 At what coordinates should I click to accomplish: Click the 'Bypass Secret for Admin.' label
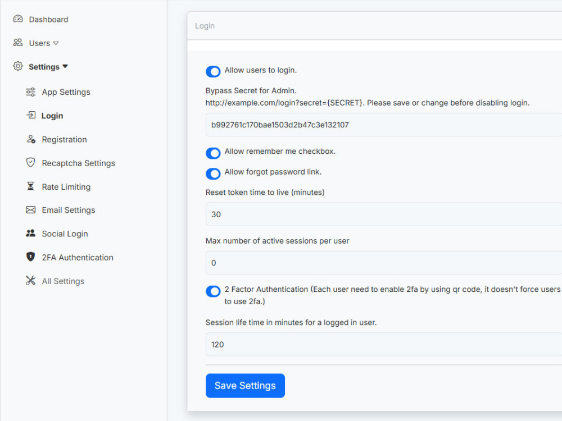pos(251,90)
